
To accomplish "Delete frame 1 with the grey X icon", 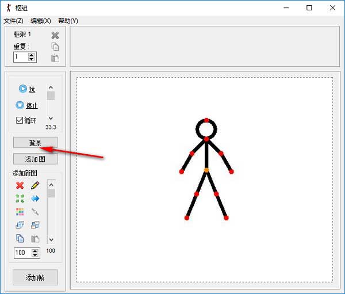I will [x=55, y=35].
